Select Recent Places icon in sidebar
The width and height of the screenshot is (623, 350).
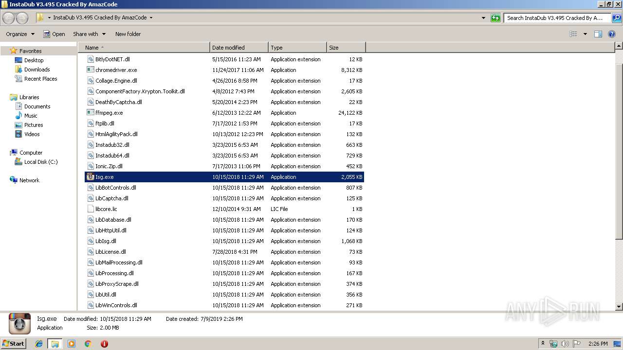tap(18, 79)
